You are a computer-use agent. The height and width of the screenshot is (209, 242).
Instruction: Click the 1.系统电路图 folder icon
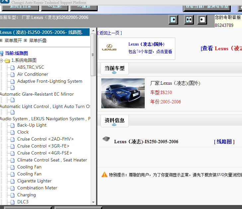pos(7,61)
